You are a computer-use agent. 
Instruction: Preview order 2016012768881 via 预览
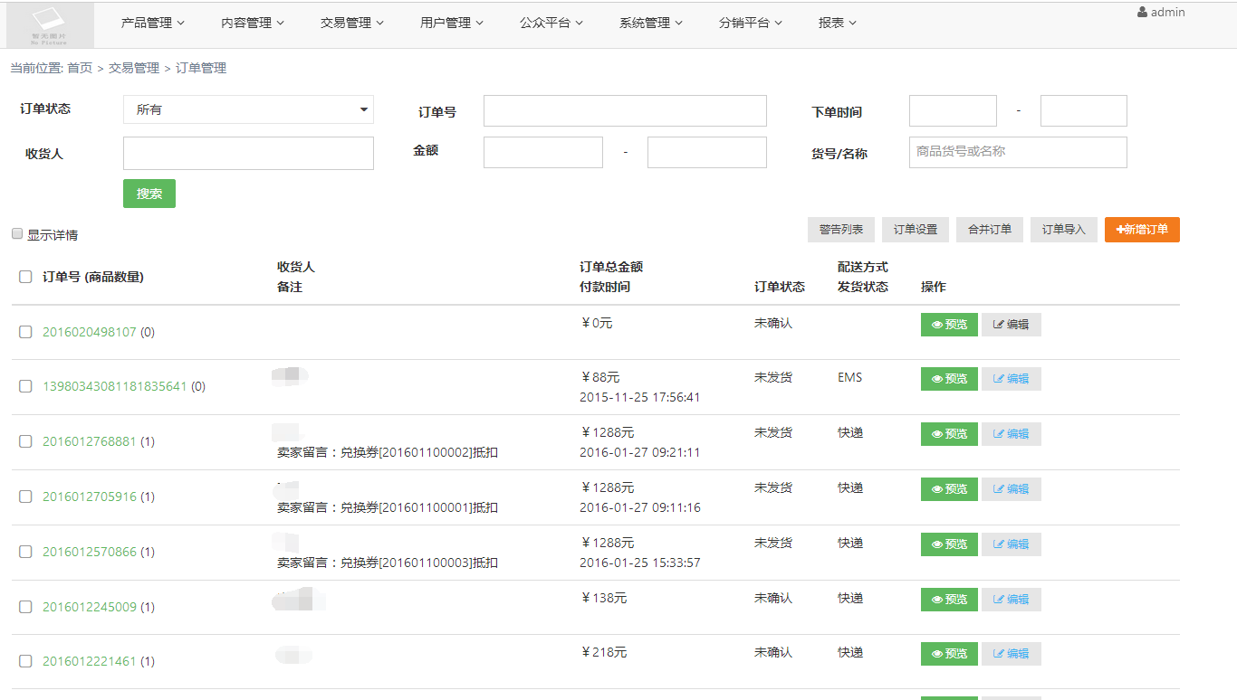pyautogui.click(x=949, y=434)
